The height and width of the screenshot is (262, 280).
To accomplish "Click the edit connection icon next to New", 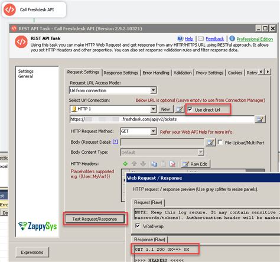I will coord(180,109).
